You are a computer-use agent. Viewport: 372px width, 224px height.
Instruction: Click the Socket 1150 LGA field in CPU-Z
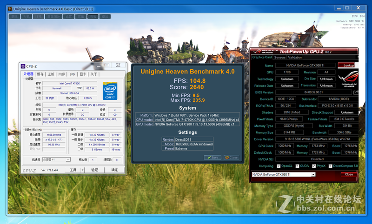[69, 93]
